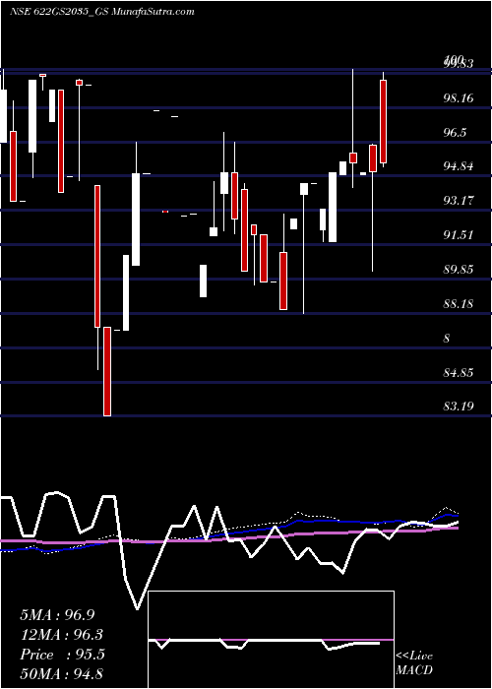This screenshot has width=492, height=689.
Task: Click the lowest red candlestick reaching 83.19
Action: coord(107,371)
